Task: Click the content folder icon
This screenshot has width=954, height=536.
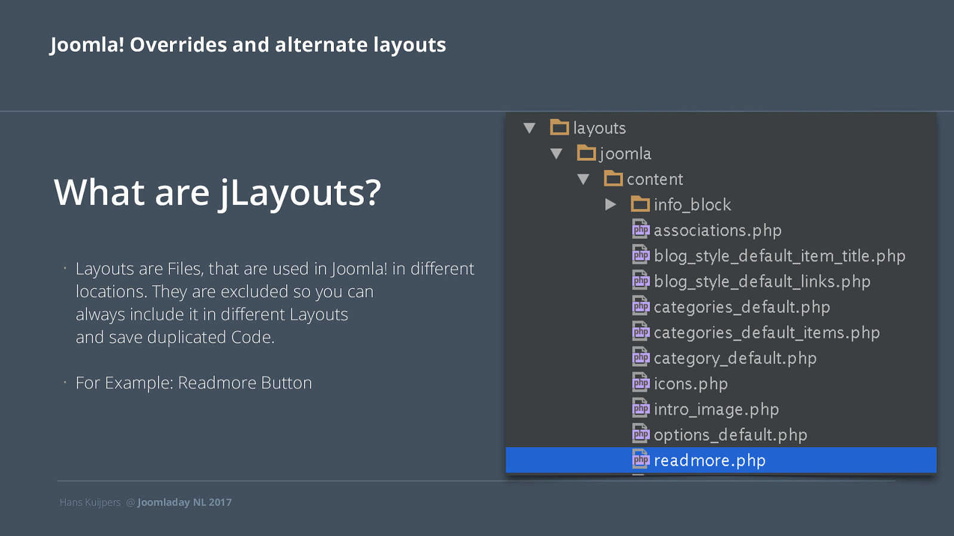Action: 614,178
